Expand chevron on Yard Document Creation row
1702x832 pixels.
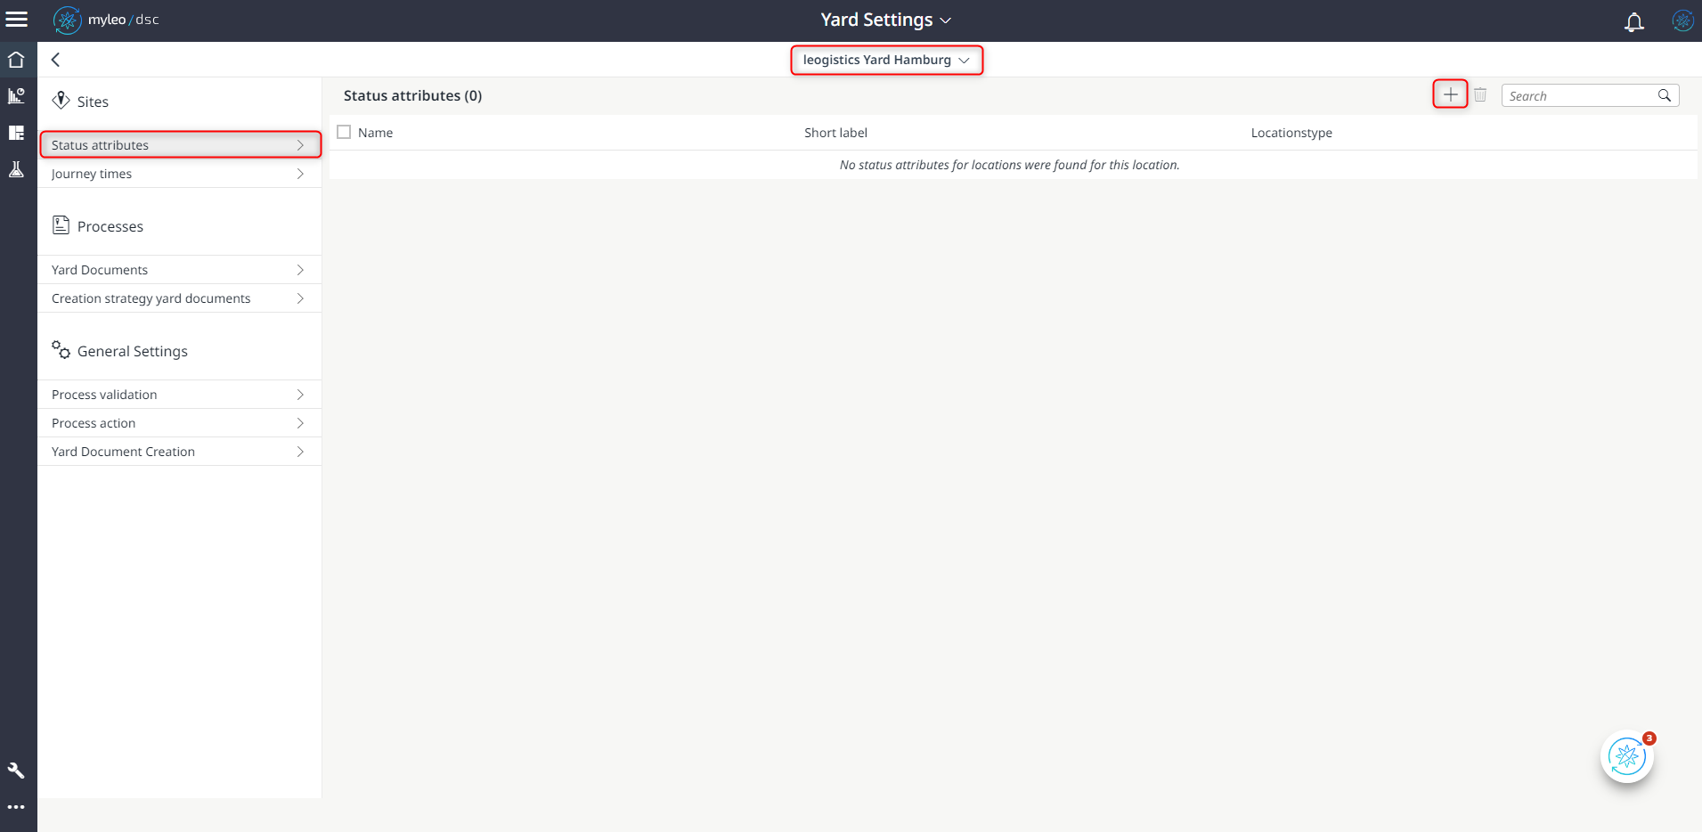(300, 452)
